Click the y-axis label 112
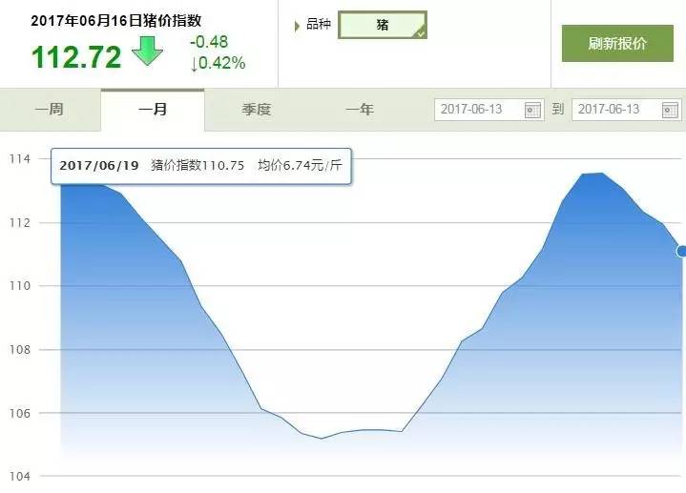This screenshot has width=686, height=493. (x=20, y=222)
